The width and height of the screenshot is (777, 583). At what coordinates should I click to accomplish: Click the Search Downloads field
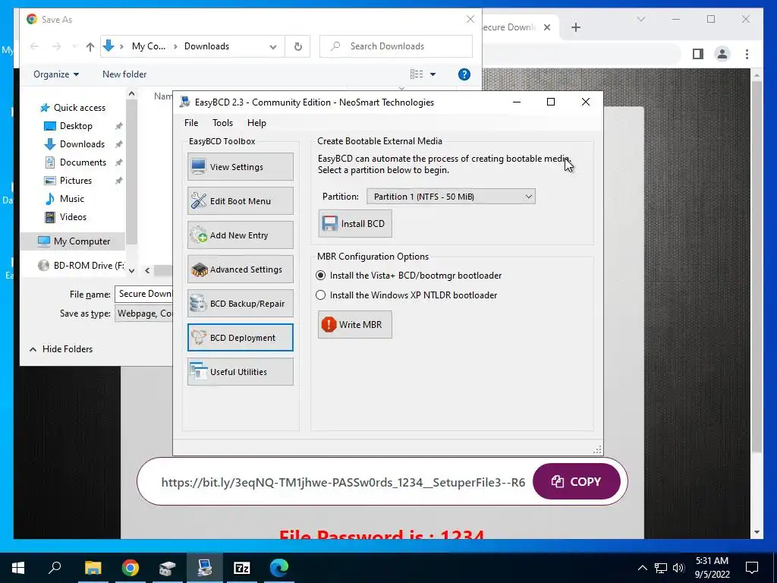[x=396, y=46]
